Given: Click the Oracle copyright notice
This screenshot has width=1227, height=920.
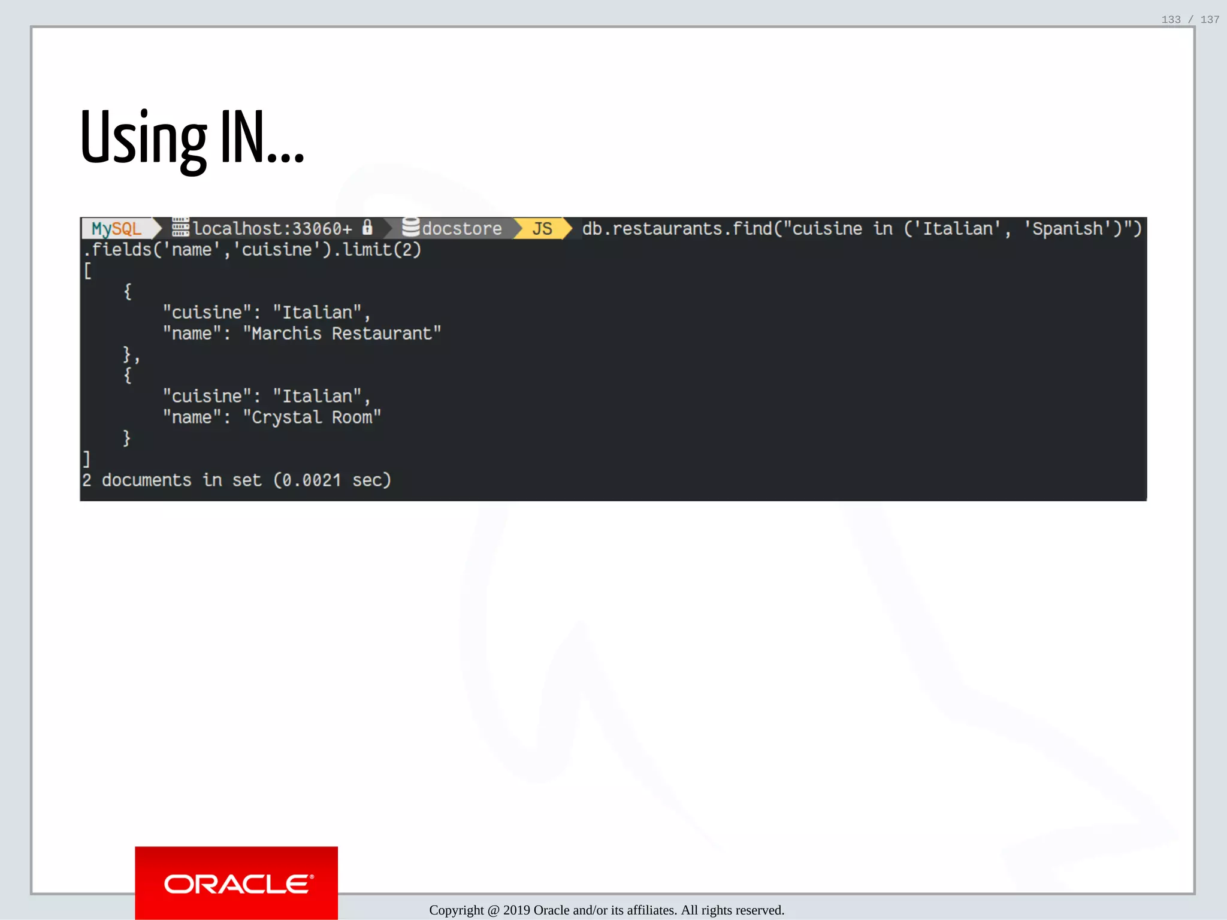Looking at the screenshot, I should click(x=606, y=910).
